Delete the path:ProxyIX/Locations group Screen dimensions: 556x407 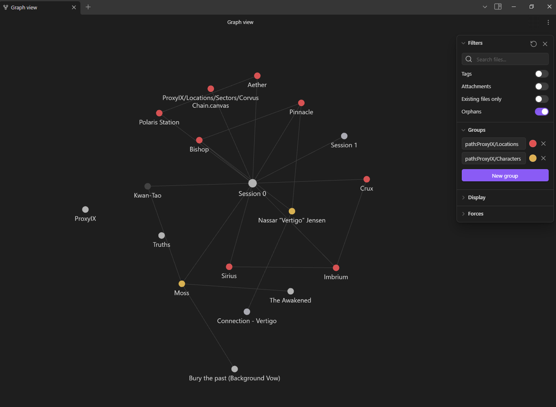click(543, 144)
